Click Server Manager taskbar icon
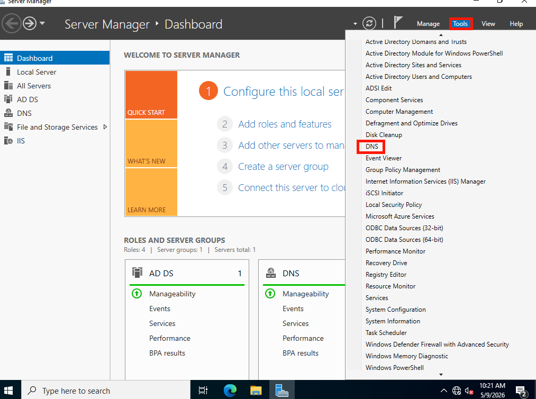The image size is (536, 399). click(282, 390)
